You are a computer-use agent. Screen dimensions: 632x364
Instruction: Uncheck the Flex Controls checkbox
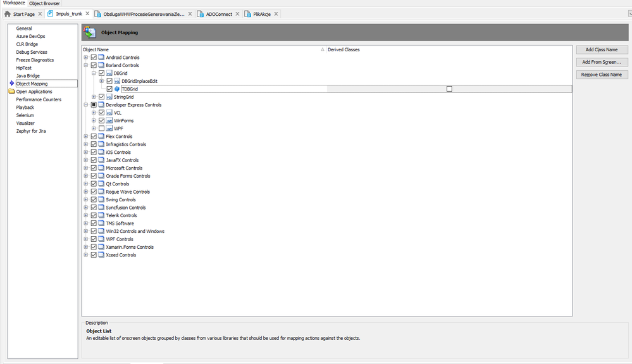pos(94,137)
